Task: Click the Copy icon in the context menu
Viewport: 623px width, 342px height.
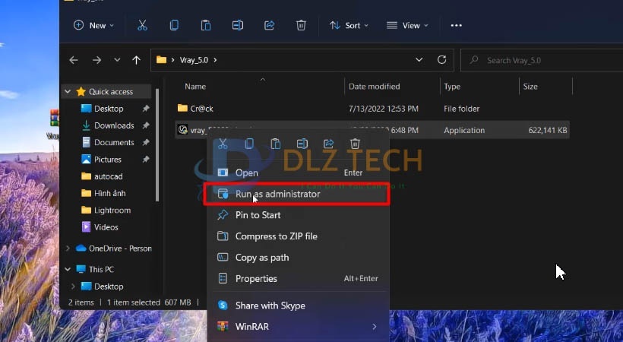Action: point(249,144)
